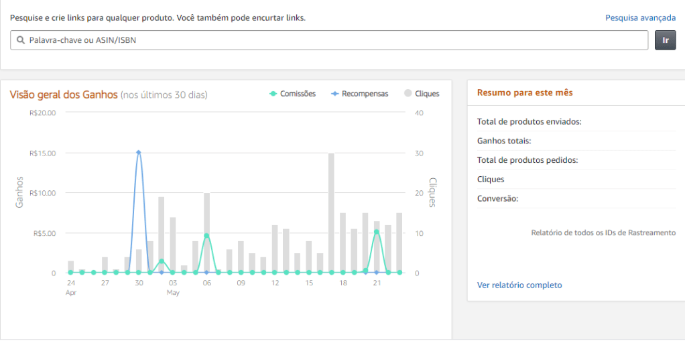Open the Ver relatório completo link

(519, 285)
